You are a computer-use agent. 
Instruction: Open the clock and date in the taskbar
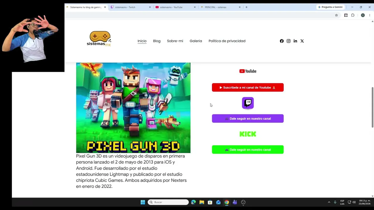364,202
